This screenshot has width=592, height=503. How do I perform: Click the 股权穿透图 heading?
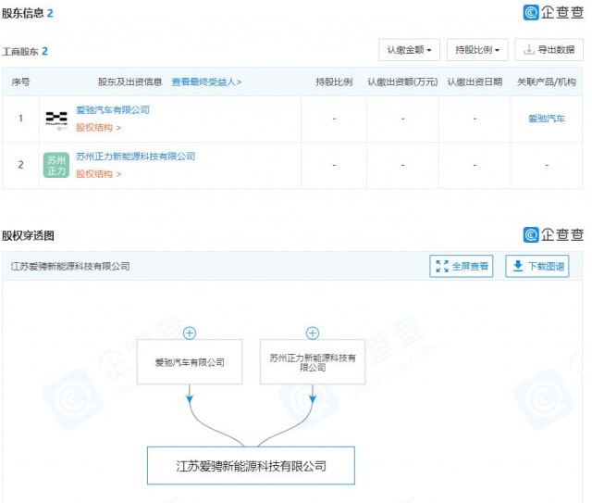point(28,235)
